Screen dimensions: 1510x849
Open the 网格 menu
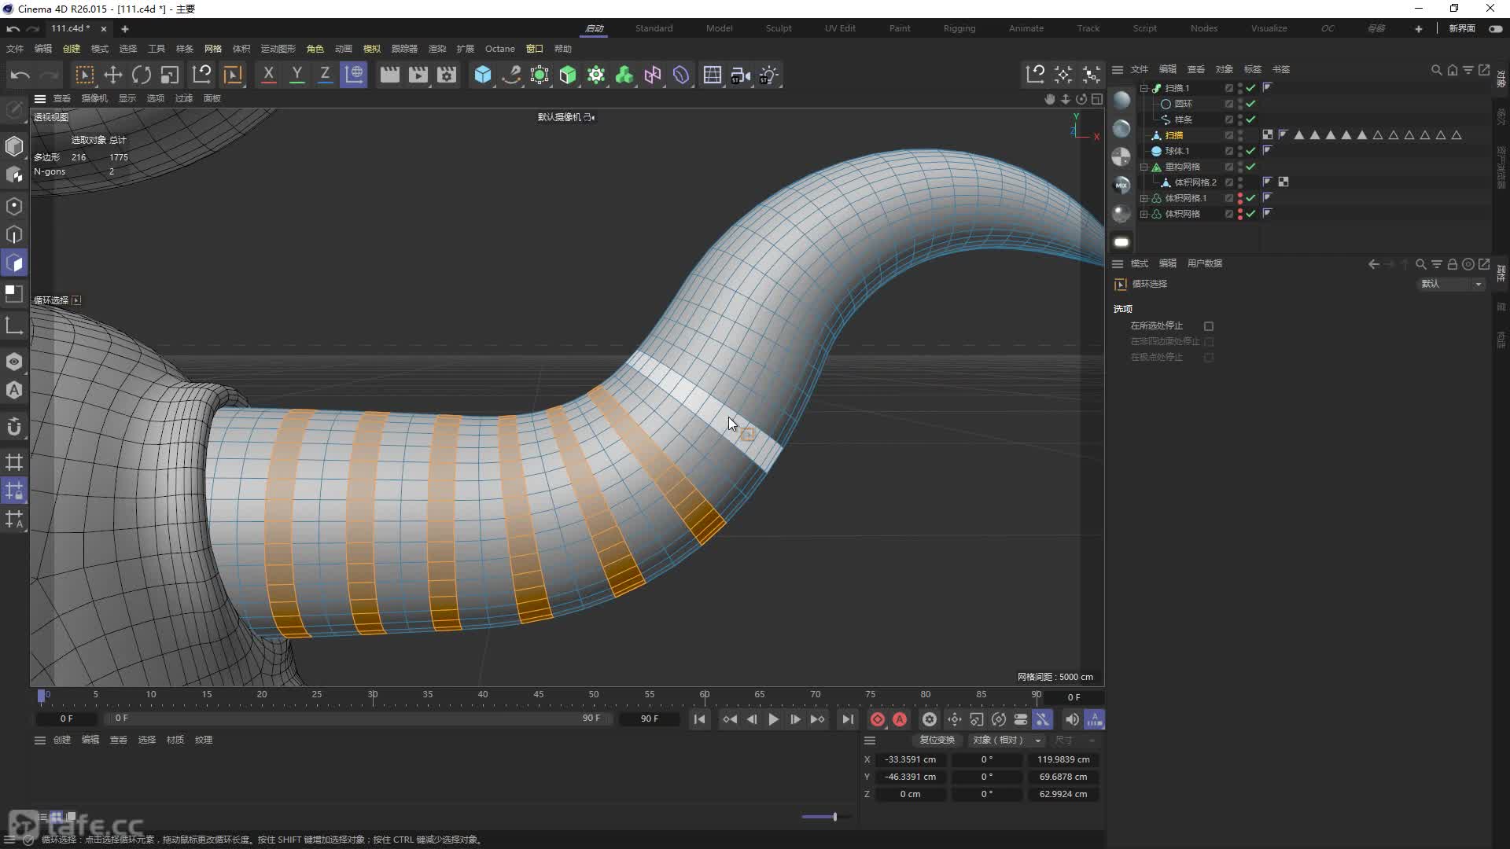[212, 49]
